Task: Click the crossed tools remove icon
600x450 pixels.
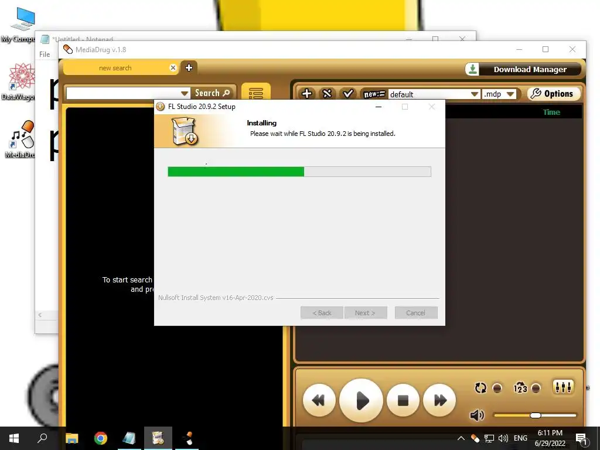Action: tap(327, 94)
